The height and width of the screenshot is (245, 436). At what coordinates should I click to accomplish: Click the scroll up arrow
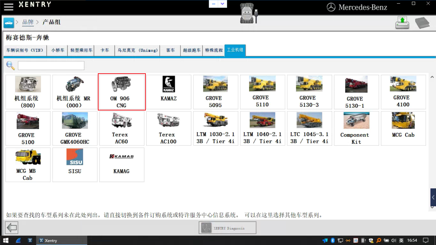[432, 77]
